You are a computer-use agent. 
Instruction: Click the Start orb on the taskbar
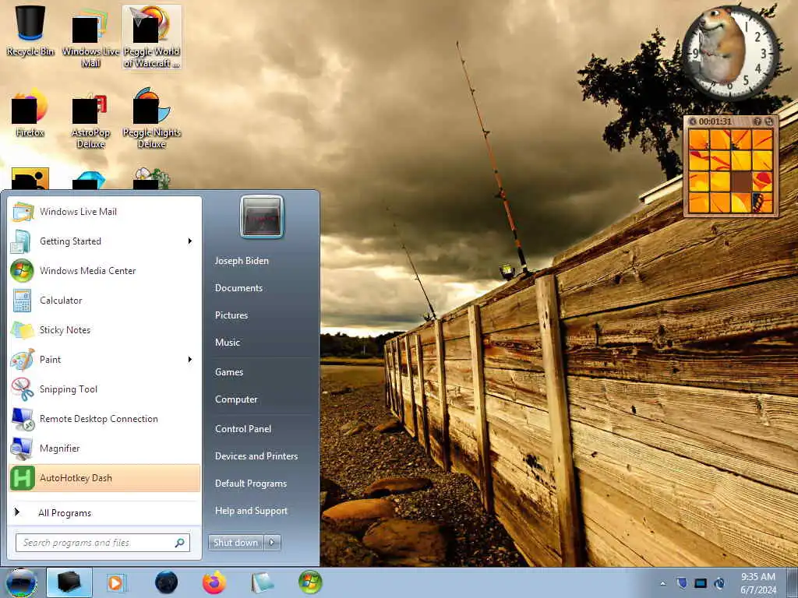tap(21, 582)
